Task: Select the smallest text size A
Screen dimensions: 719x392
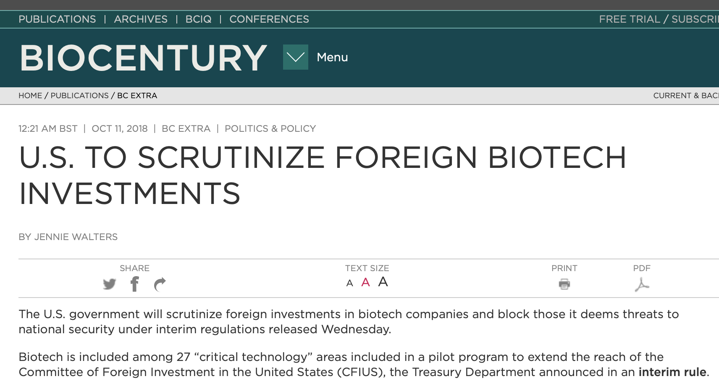Action: point(349,283)
